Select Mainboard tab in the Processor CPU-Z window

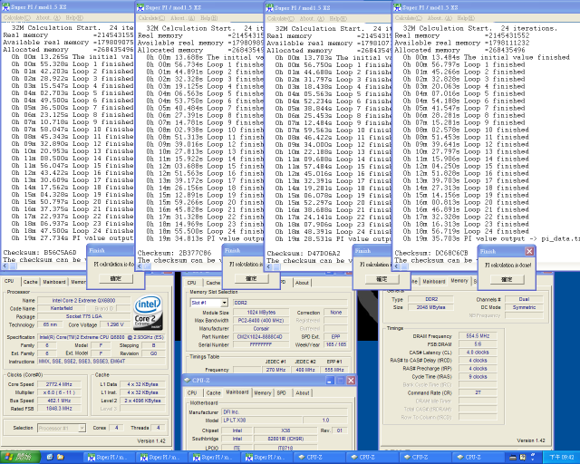[54, 282]
